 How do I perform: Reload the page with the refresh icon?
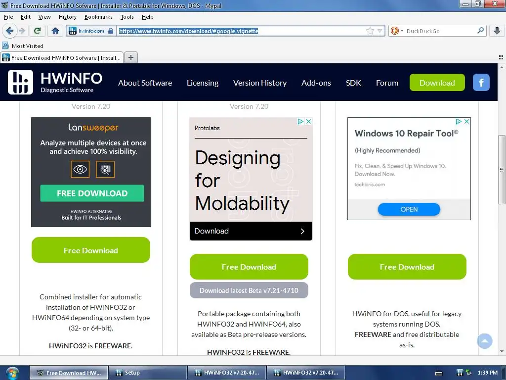pos(38,31)
